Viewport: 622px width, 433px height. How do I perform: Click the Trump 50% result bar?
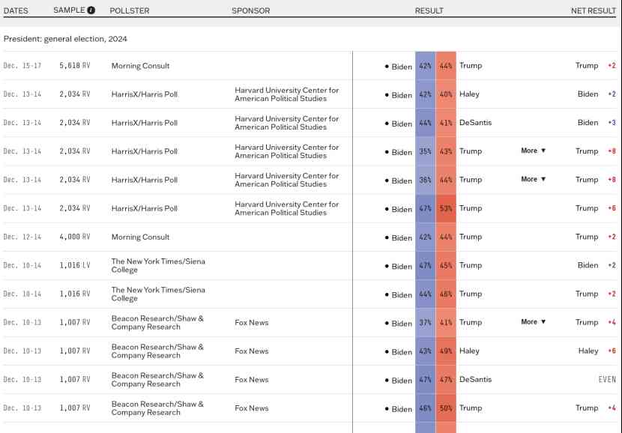[446, 408]
